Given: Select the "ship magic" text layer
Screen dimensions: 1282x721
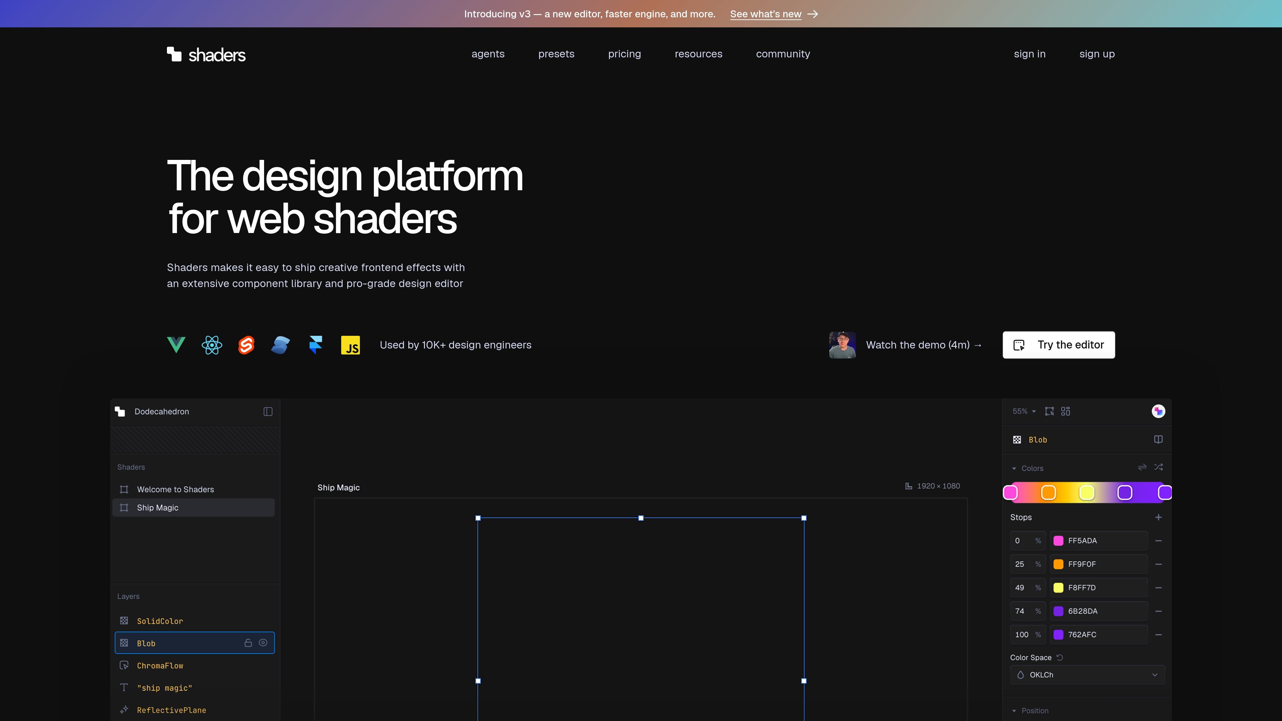Looking at the screenshot, I should point(195,688).
